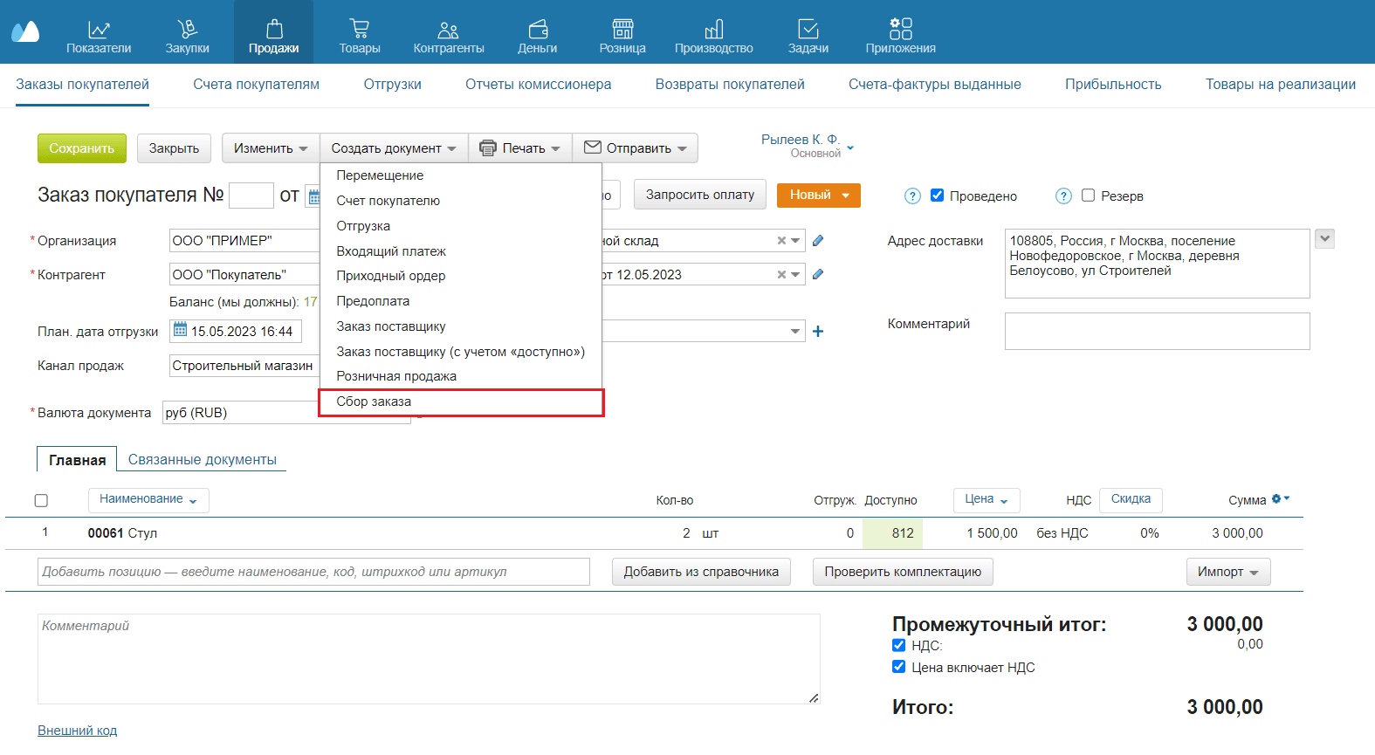
Task: Open the Деньги wallet icon
Action: click(537, 30)
